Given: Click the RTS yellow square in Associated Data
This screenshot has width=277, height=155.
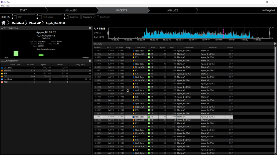Looking at the screenshot, I should pyautogui.click(x=2, y=74).
